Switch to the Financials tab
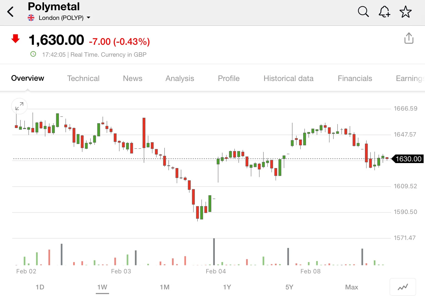 pyautogui.click(x=355, y=78)
